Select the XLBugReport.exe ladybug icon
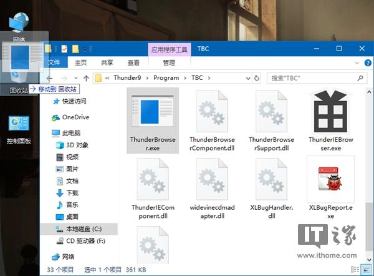This screenshot has width=374, height=276. coord(330,179)
